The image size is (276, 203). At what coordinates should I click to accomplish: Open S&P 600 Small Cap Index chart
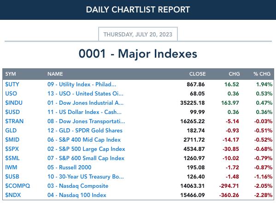tap(86, 158)
